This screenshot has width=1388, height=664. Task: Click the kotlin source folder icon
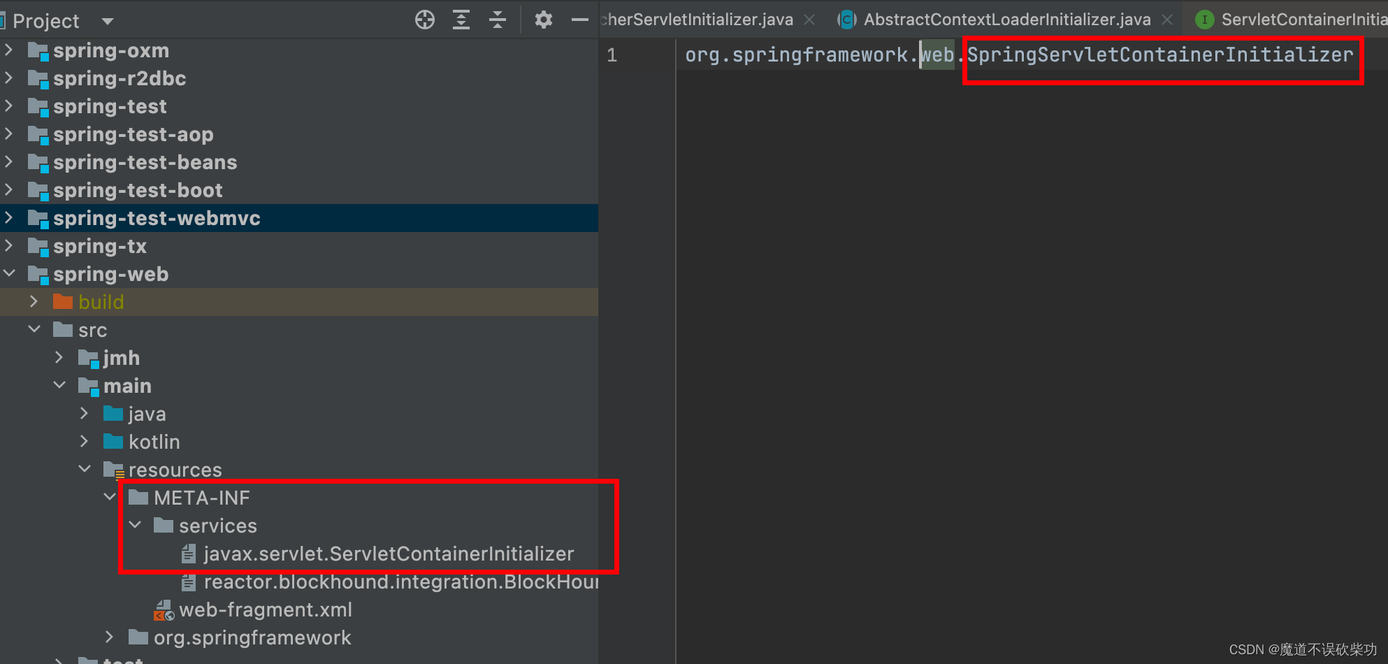pos(113,441)
